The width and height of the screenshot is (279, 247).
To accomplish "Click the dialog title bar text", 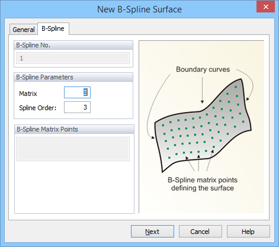I will pos(139,9).
